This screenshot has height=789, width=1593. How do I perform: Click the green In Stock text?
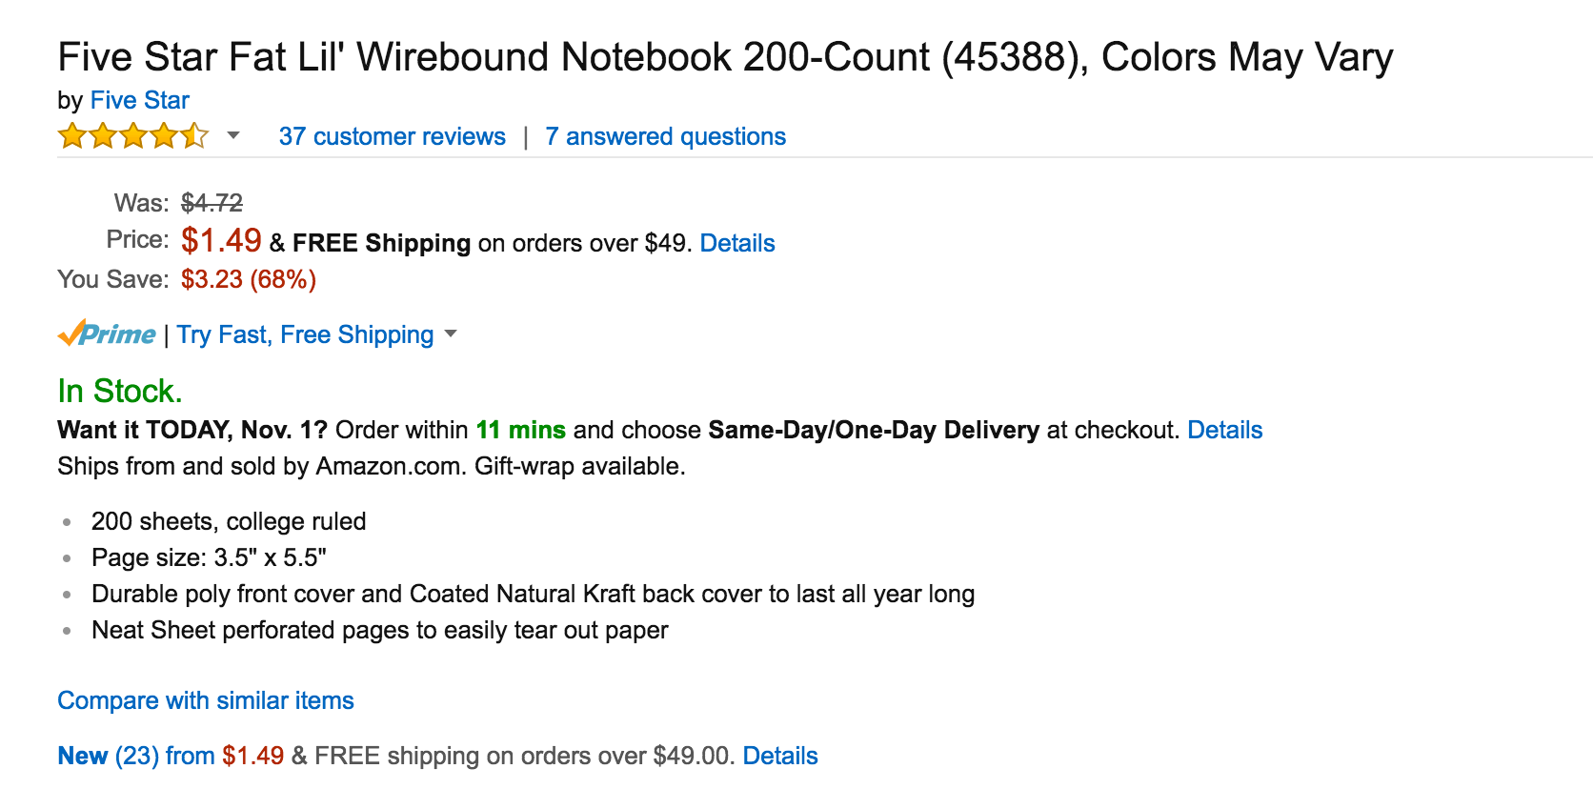click(x=119, y=391)
